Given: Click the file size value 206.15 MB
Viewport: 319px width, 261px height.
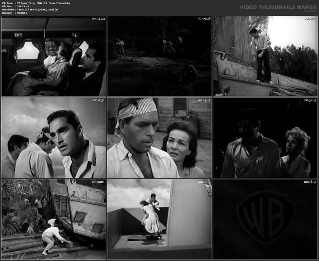Looking at the screenshot, I should coord(23,6).
